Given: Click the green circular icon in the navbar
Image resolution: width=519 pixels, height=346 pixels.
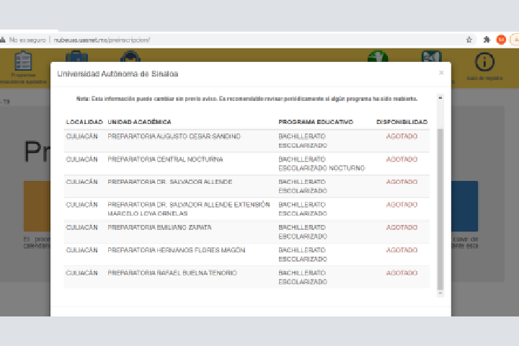Looking at the screenshot, I should [378, 56].
